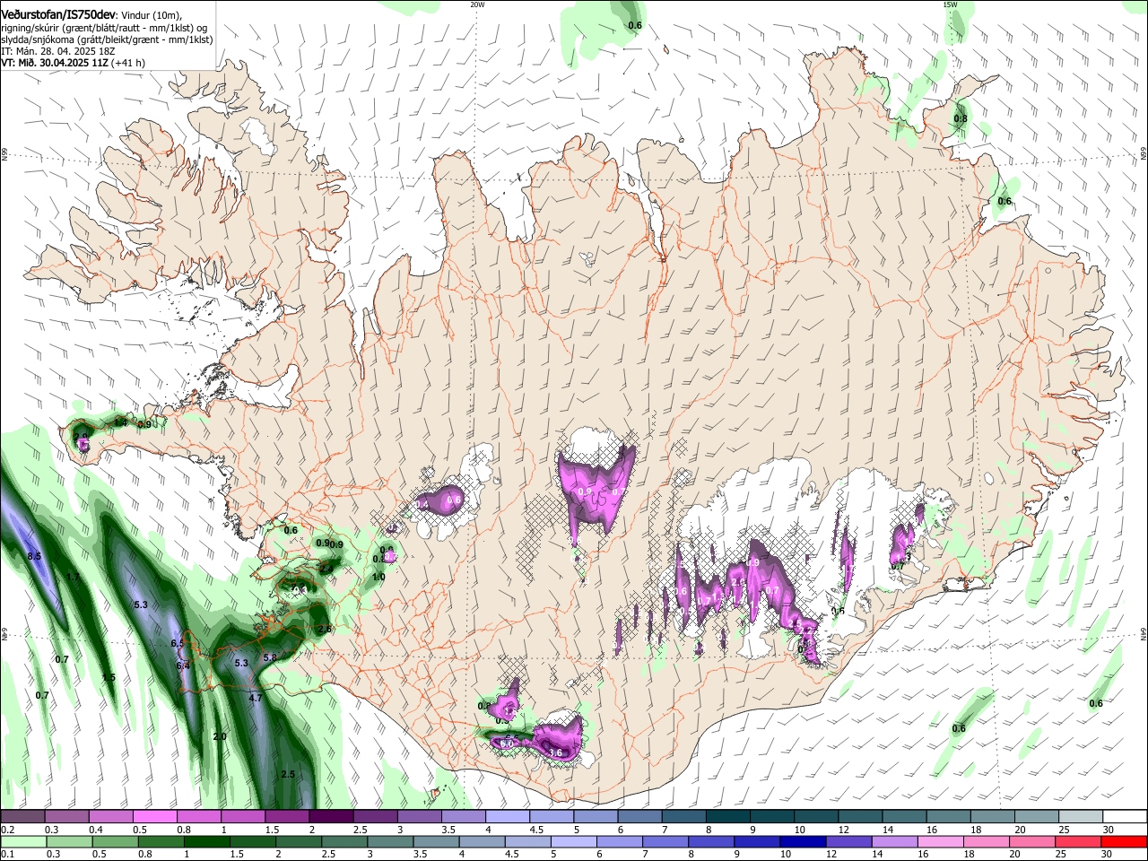Click the '0.2' label at the upper legend's start
The width and height of the screenshot is (1148, 861).
7,830
